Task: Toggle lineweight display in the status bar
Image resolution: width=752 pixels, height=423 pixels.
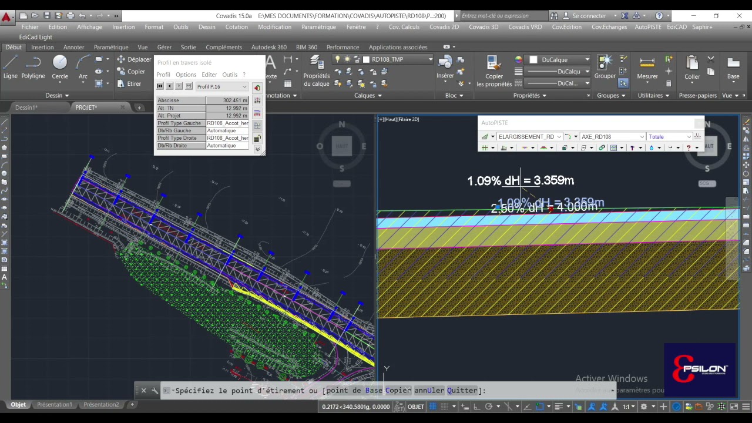Action: [x=559, y=407]
